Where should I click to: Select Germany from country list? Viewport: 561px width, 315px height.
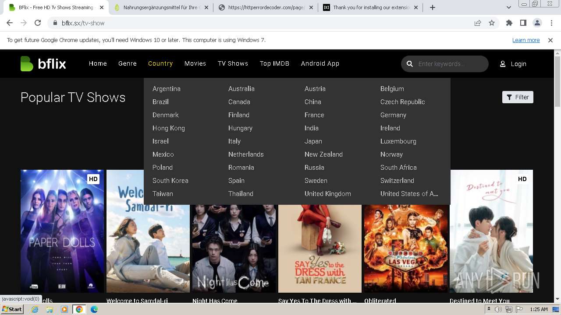point(393,115)
